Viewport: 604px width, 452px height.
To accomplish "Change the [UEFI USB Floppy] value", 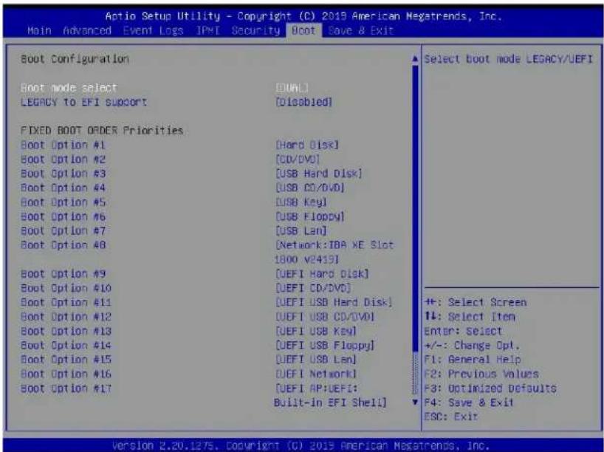I will (325, 345).
